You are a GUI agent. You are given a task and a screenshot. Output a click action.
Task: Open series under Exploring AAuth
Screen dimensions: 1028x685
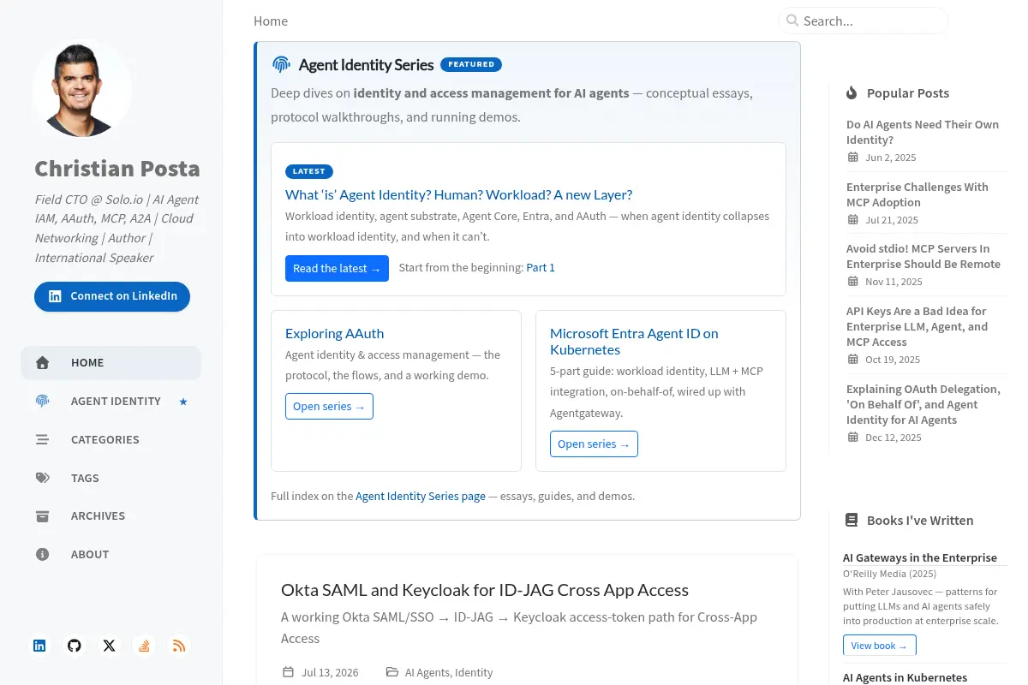[x=329, y=406]
